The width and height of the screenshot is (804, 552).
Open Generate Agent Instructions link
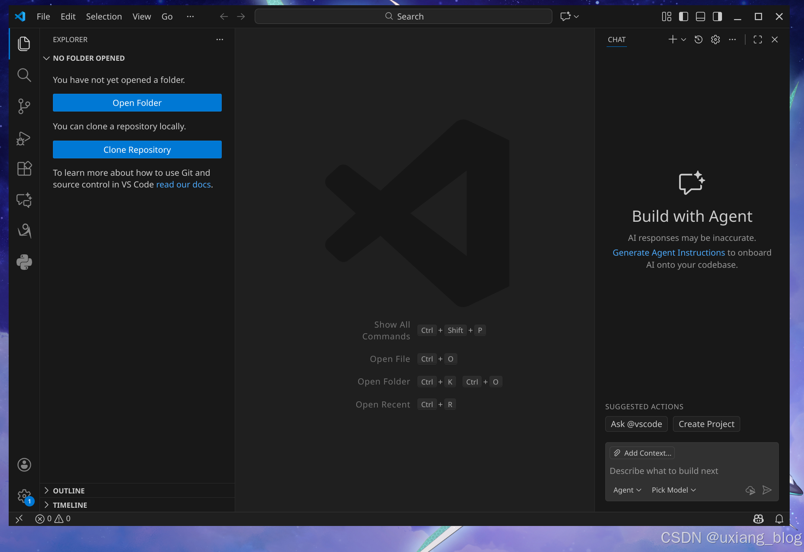669,253
